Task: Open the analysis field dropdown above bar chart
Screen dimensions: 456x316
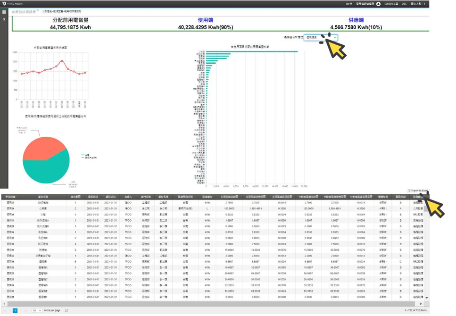Action: 320,37
